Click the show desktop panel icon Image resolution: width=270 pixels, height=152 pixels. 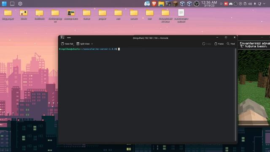pos(12,4)
